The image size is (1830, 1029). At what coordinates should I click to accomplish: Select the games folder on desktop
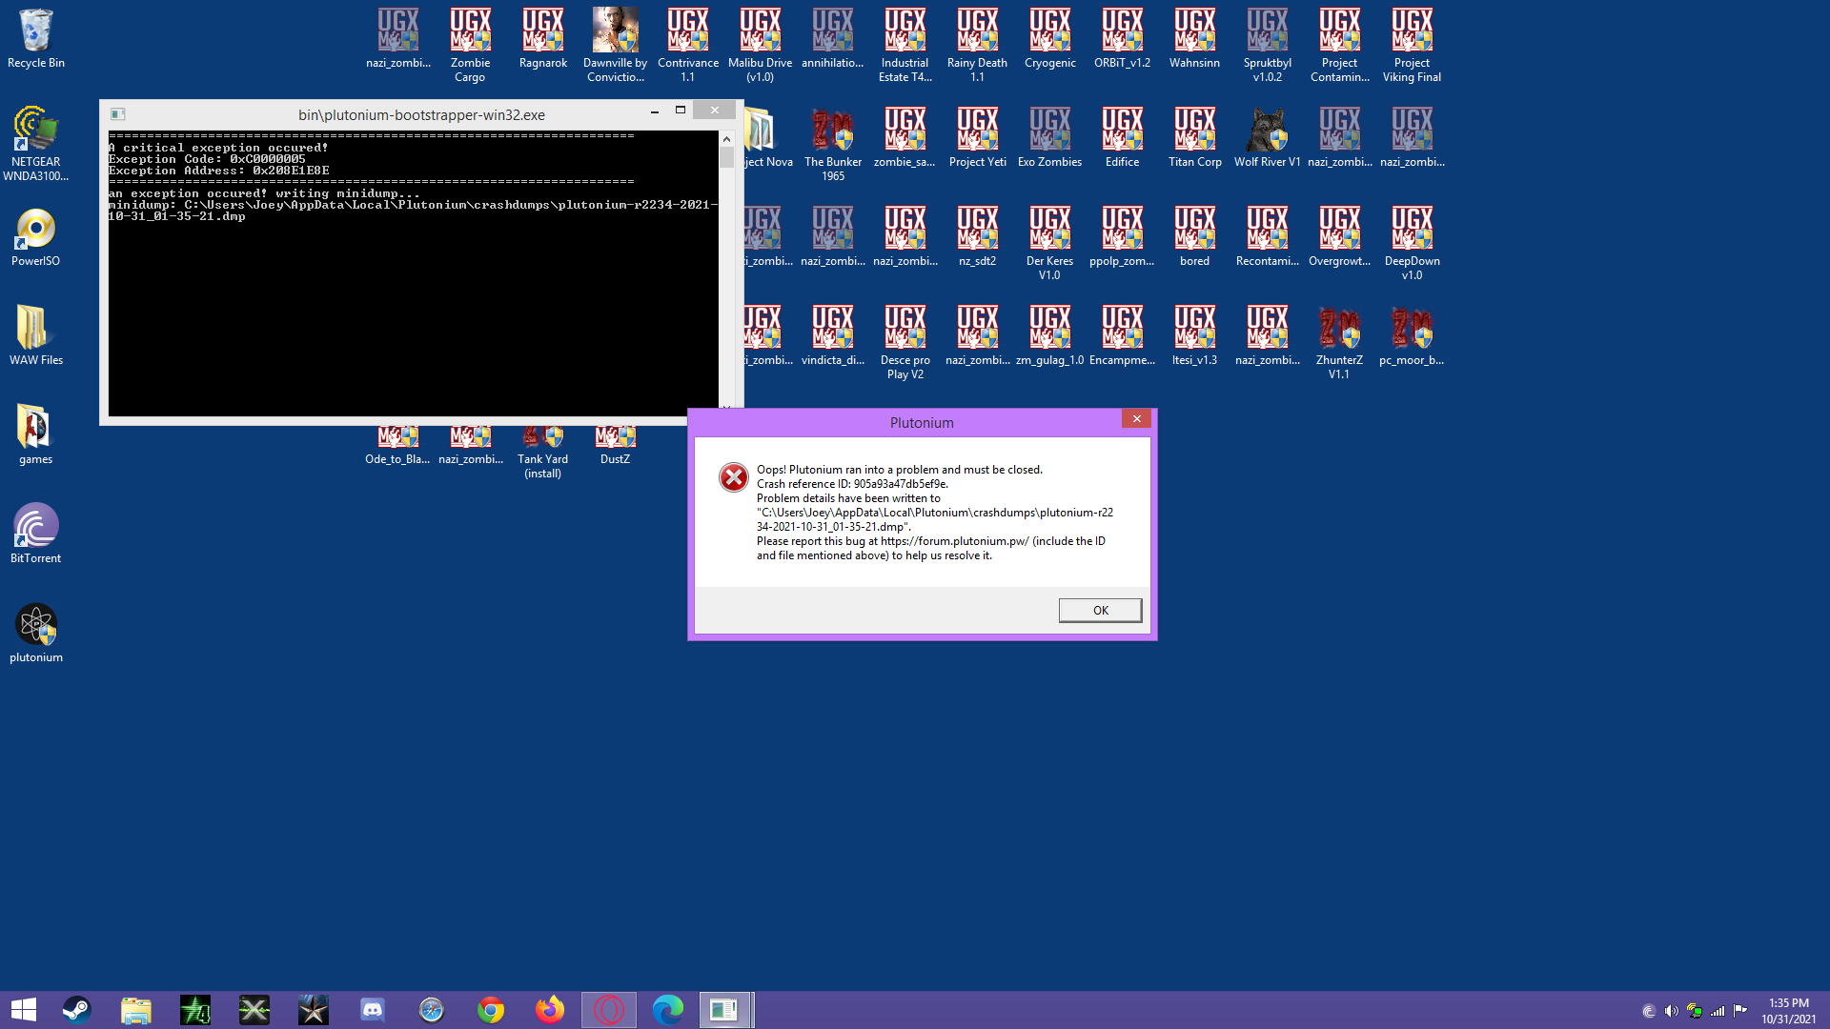click(x=36, y=434)
